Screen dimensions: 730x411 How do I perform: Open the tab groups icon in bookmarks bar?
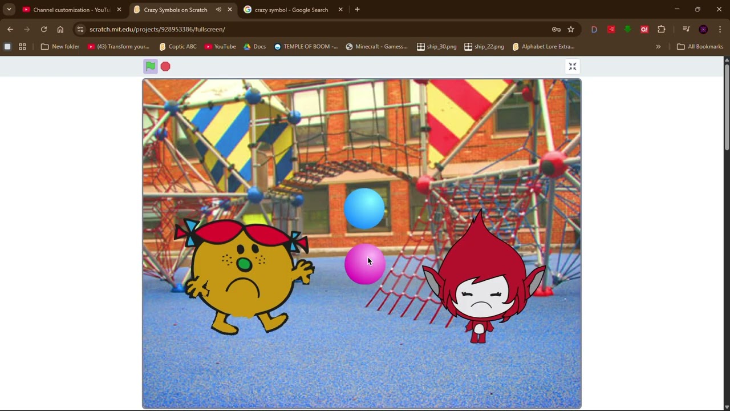tap(7, 47)
